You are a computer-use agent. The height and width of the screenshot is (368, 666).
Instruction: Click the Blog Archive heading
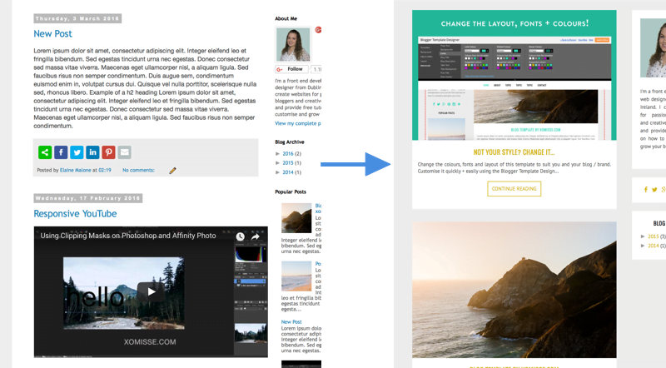pos(289,142)
